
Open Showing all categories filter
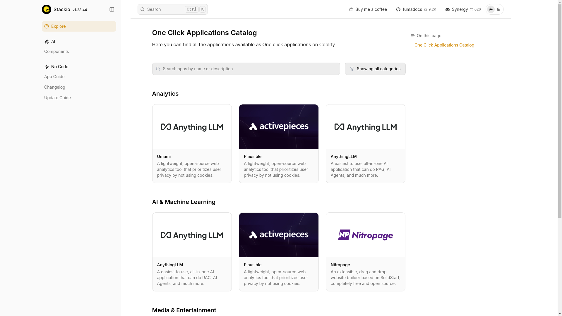(x=375, y=69)
